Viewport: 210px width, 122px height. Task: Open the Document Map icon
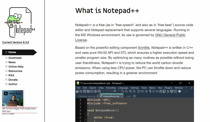click(161, 92)
